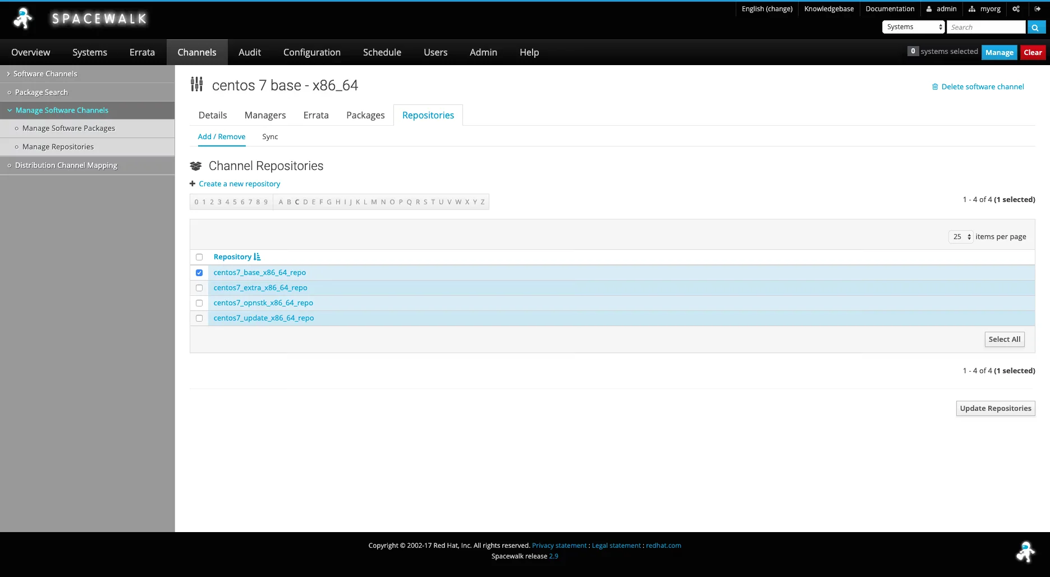
Task: Open the Sync subtab
Action: pos(270,136)
